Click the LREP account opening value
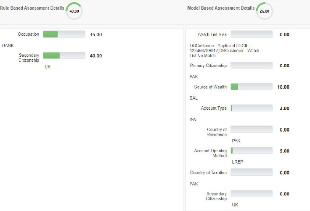The image size is (310, 211). pyautogui.click(x=238, y=162)
